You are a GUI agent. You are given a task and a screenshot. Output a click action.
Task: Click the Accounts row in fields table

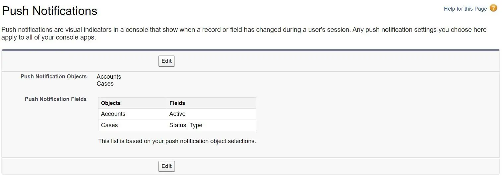(177, 114)
